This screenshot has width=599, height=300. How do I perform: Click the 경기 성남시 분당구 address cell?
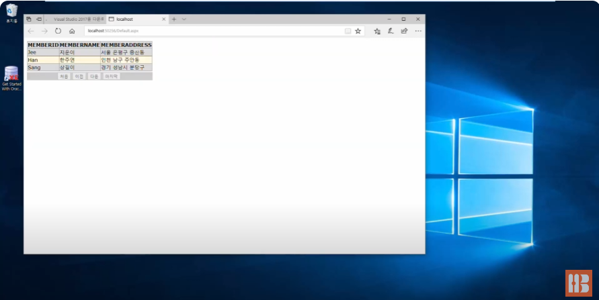126,68
